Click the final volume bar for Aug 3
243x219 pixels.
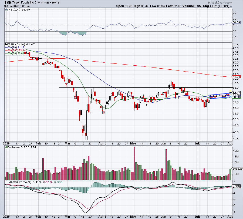230,174
